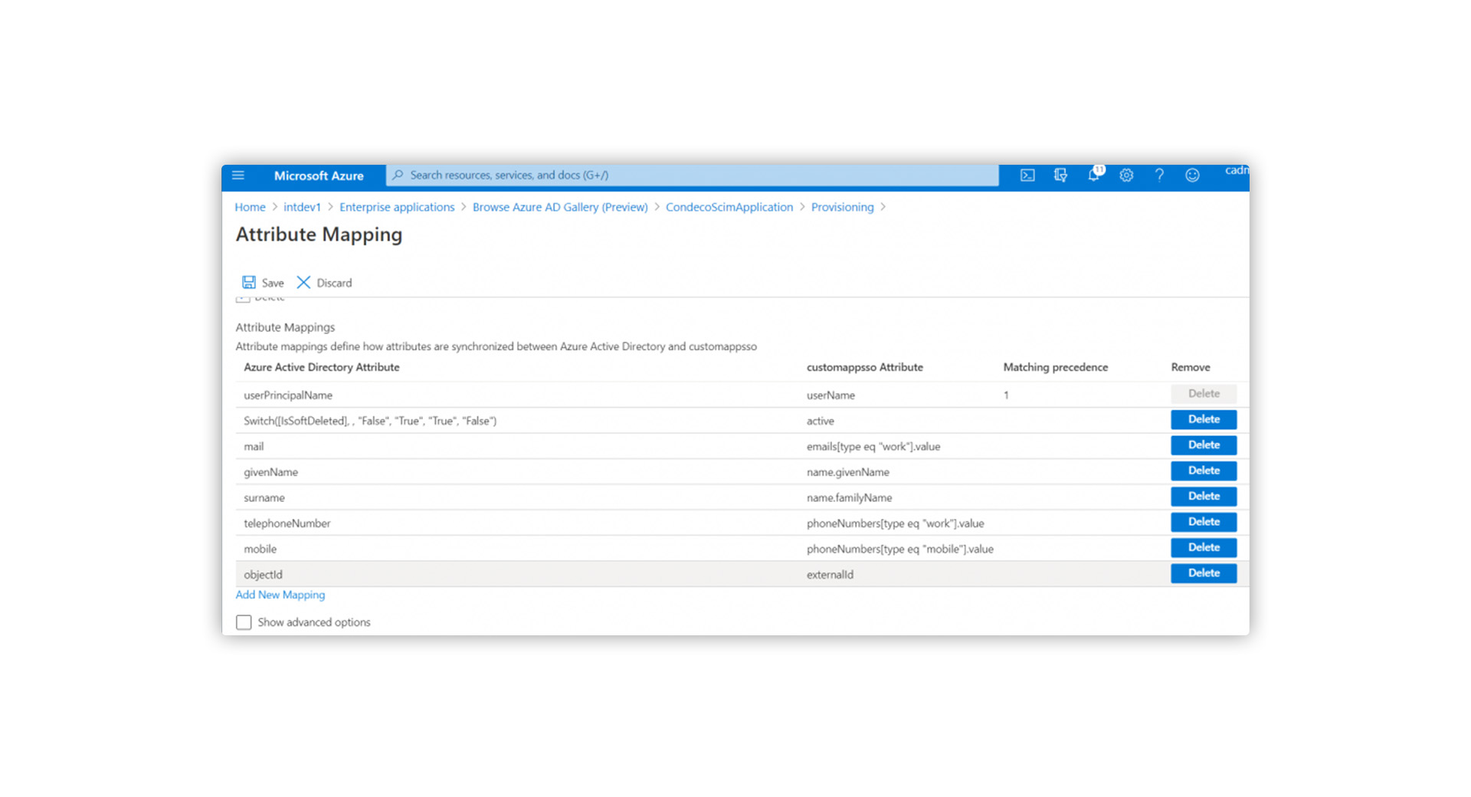Open Provisioning breadcrumb
Viewport: 1471px width, 797px height.
click(842, 207)
